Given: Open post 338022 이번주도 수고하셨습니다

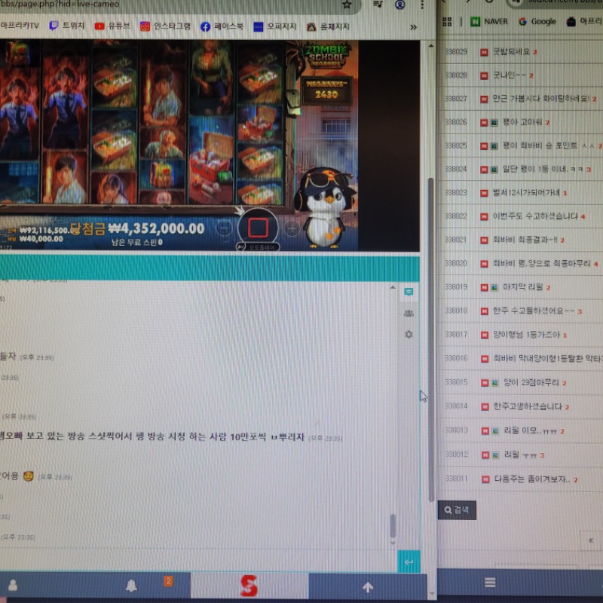Looking at the screenshot, I should click(535, 216).
